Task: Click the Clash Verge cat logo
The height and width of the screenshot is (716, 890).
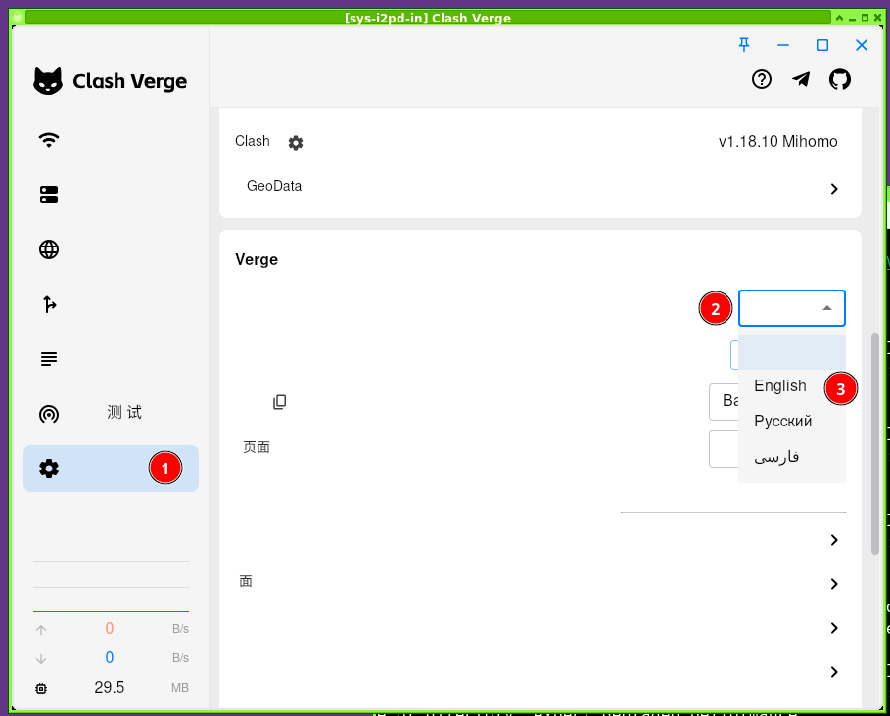Action: [x=48, y=81]
